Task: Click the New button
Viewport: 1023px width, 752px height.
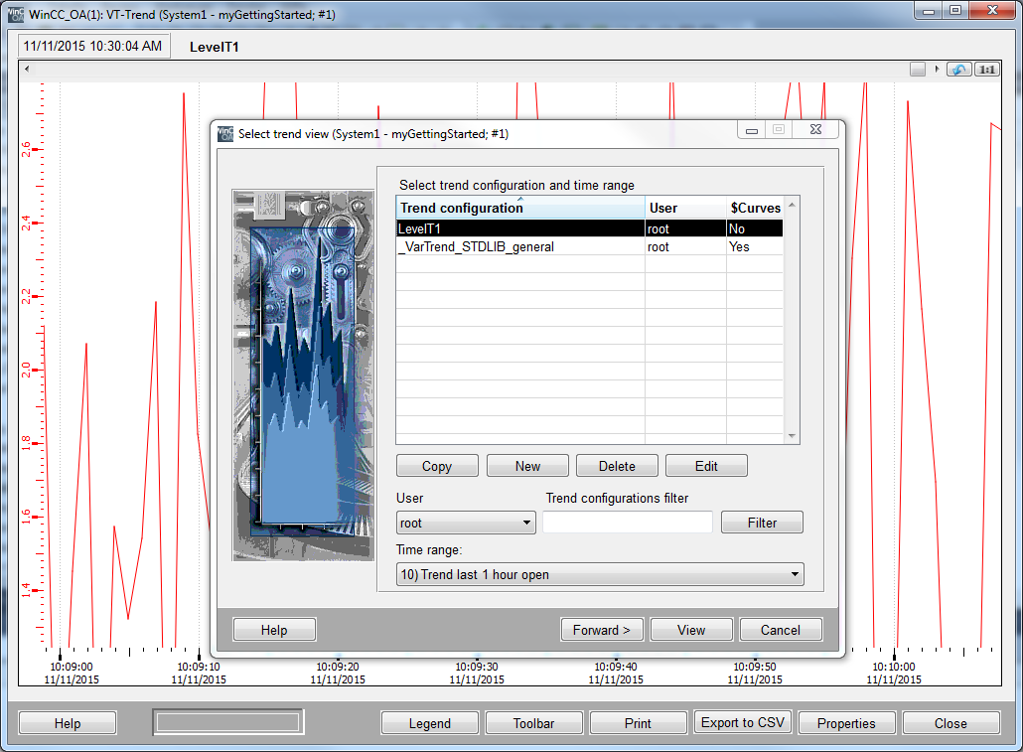Action: (527, 466)
